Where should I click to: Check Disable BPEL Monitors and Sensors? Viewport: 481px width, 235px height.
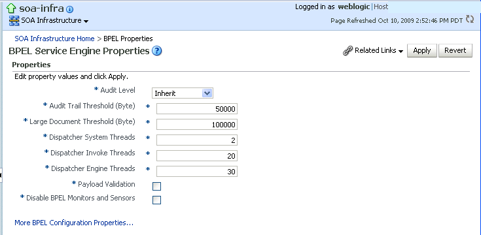point(156,200)
